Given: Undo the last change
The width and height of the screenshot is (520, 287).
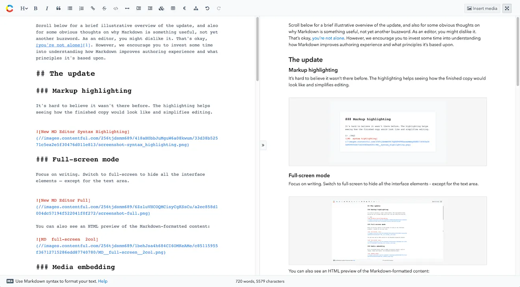Looking at the screenshot, I should [x=207, y=8].
